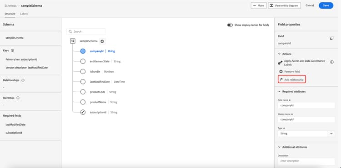
Task: Click the Remove field label
Action: tap(292, 72)
